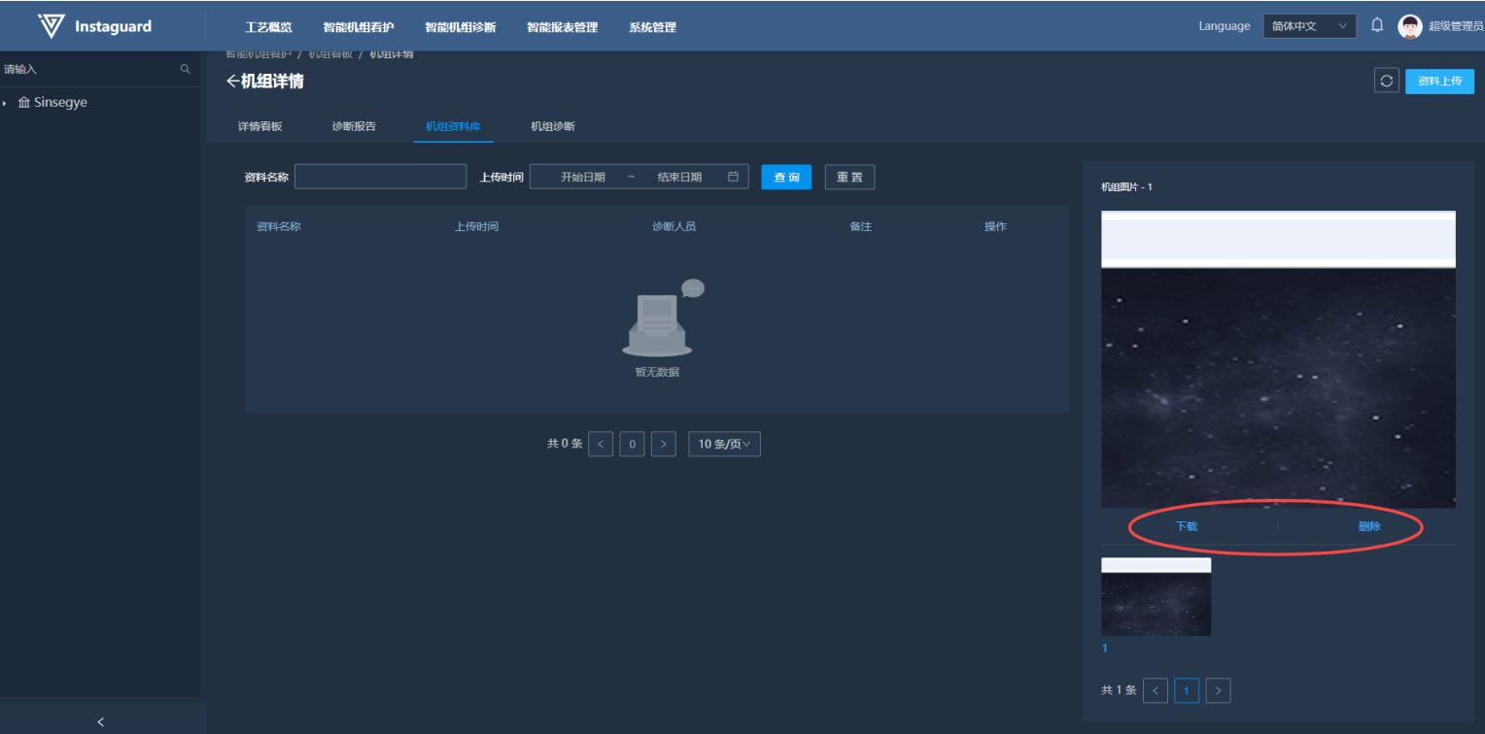Click the back arrow beside 机组详情
This screenshot has height=734, width=1485.
pos(232,82)
